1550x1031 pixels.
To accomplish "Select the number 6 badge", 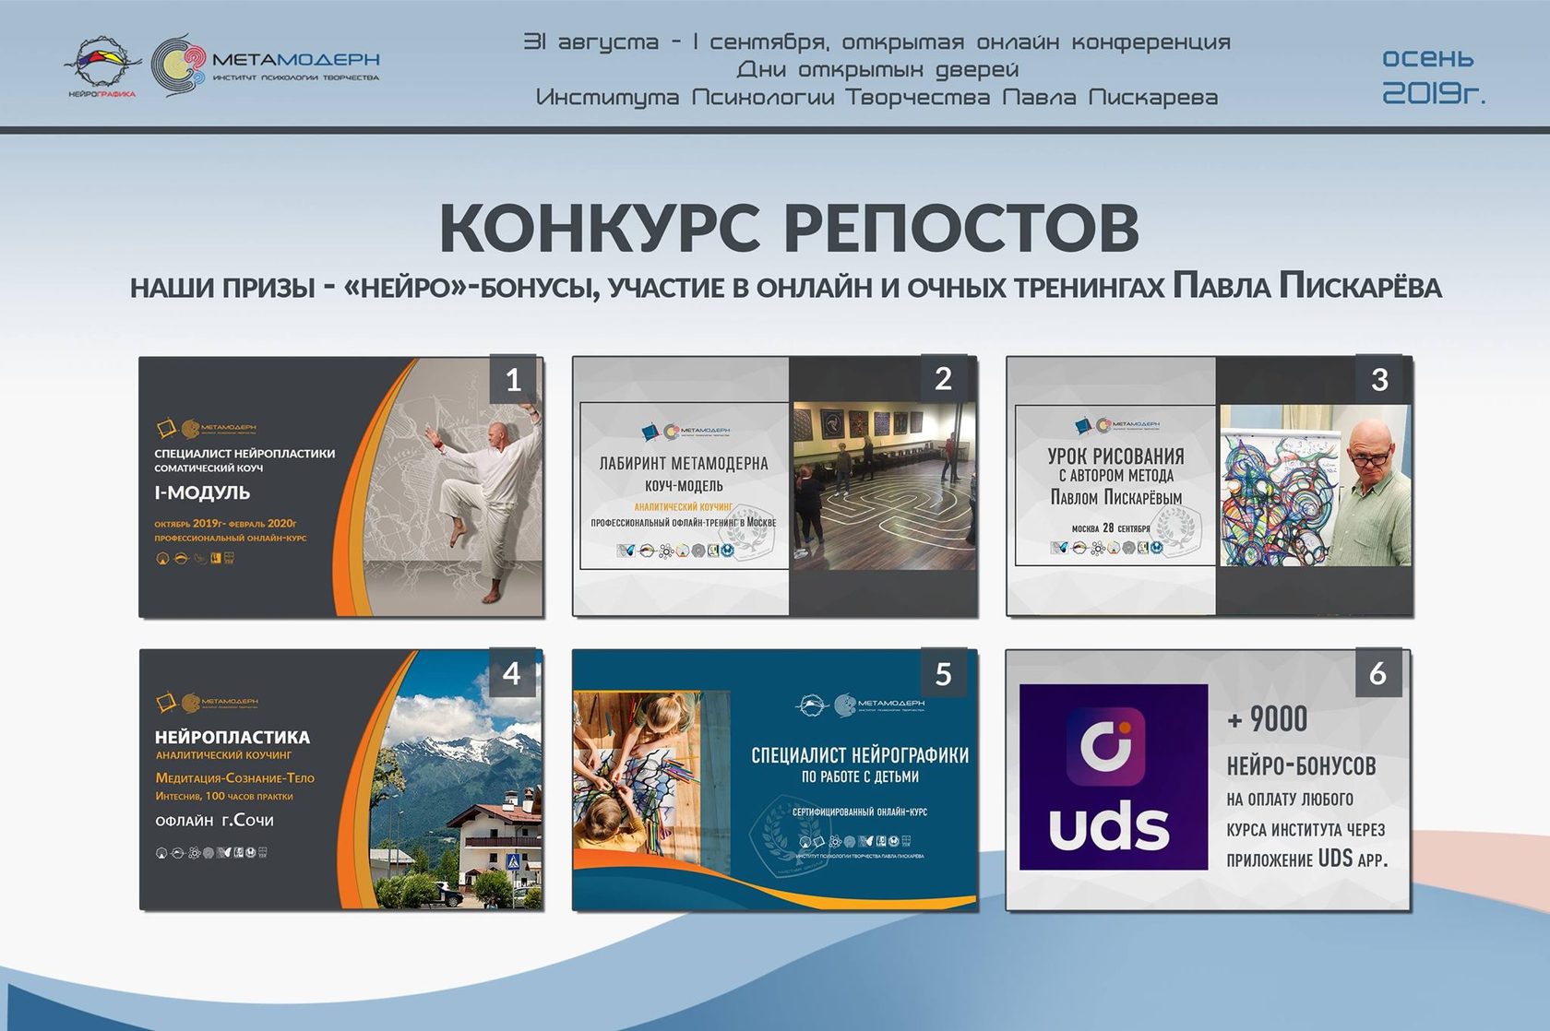I will [x=1378, y=673].
